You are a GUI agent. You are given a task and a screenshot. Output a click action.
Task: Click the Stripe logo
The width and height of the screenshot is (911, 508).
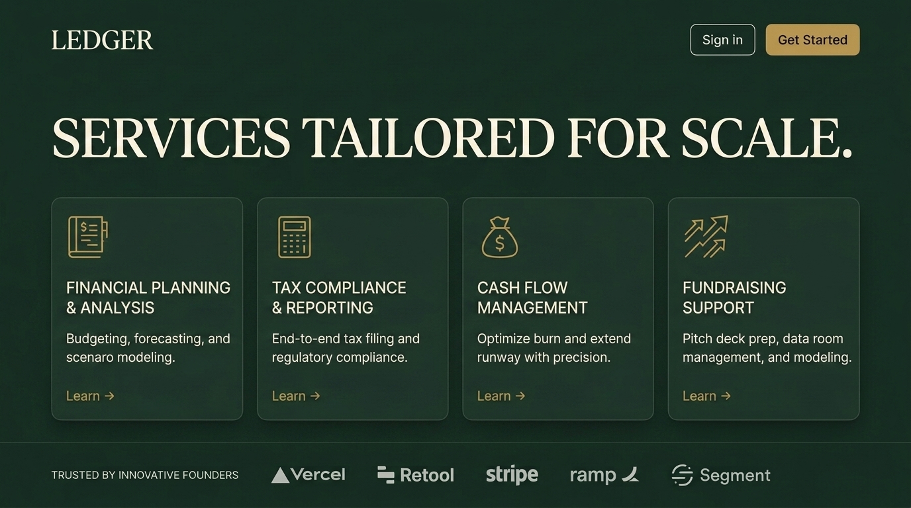click(512, 475)
